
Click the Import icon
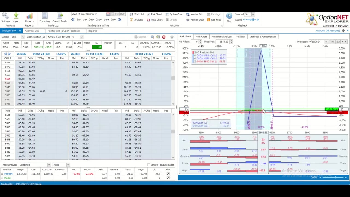click(x=16, y=18)
